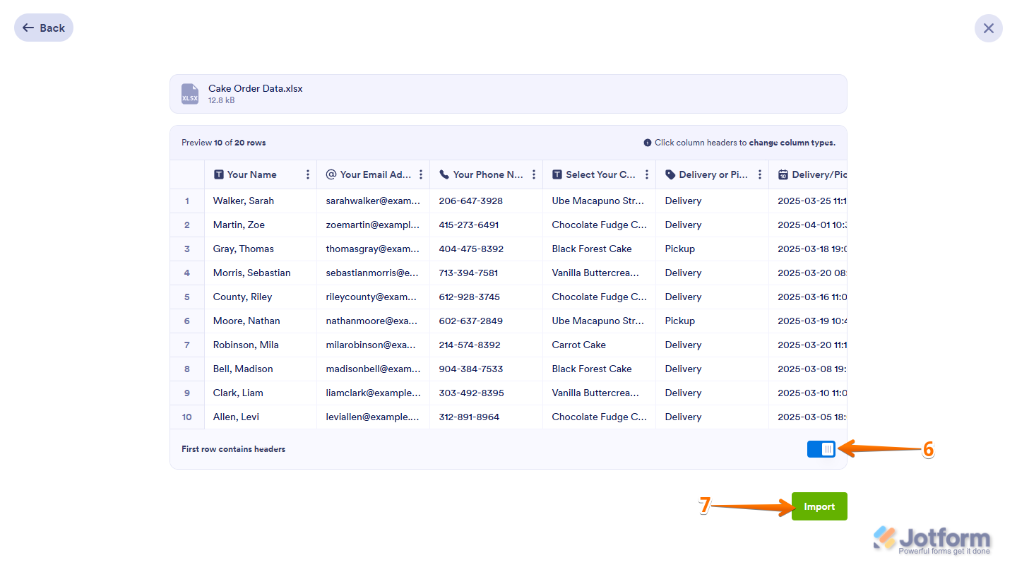The image size is (1017, 572).
Task: Click the calendar icon on the Delivery/Pickup date column
Action: (x=783, y=174)
